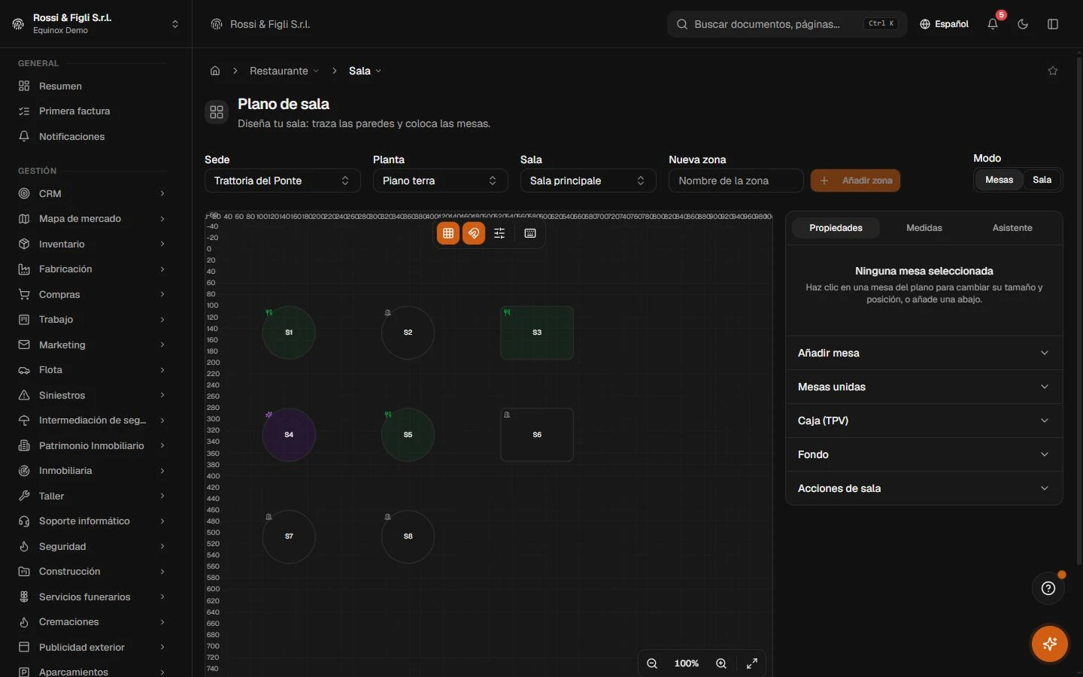Toggle the grid display button
Screen dimensions: 1083x677
(448, 233)
